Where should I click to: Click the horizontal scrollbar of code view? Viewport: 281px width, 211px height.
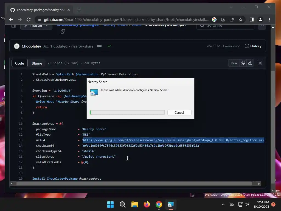tap(134, 184)
